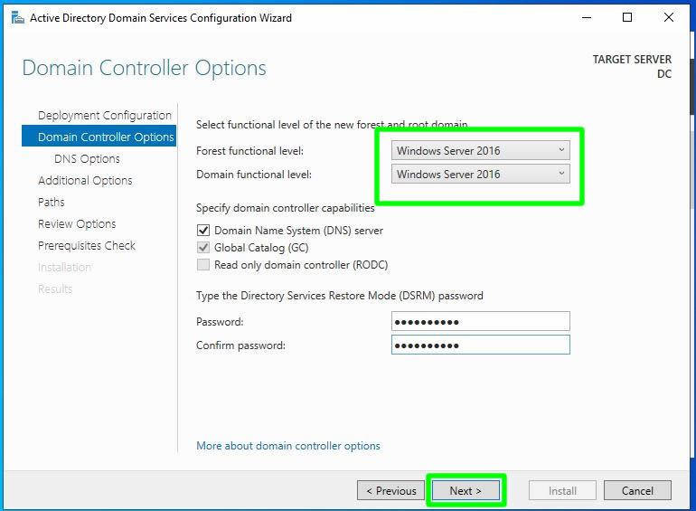Image resolution: width=696 pixels, height=511 pixels.
Task: Open Review Options in the sidebar
Action: [77, 223]
